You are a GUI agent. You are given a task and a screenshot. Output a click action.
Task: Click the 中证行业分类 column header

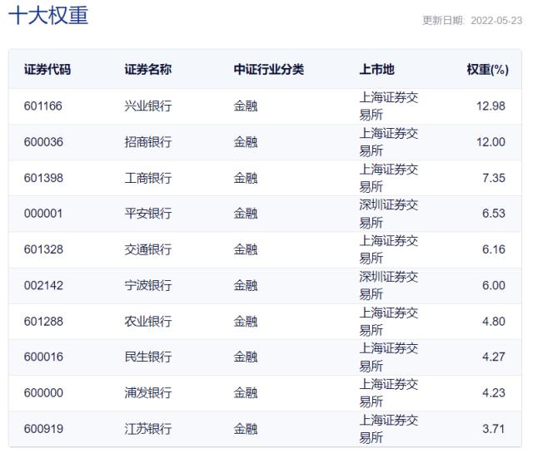(x=268, y=70)
